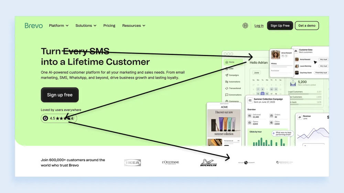This screenshot has height=193, width=344.
Task: Click the Clicks stat icon
Action: tap(271, 123)
